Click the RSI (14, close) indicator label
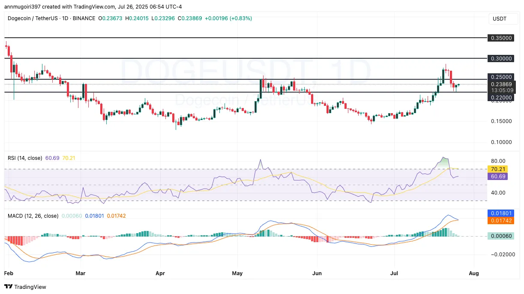The image size is (524, 294). click(x=24, y=158)
